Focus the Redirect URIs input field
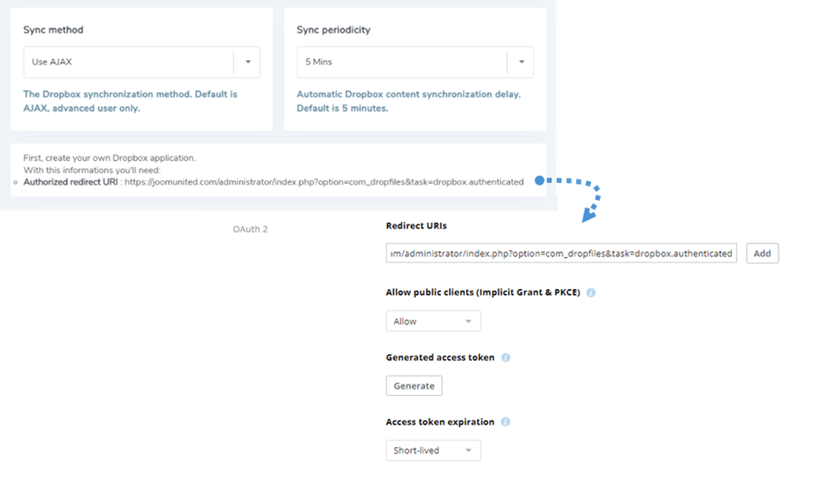This screenshot has height=480, width=813. coord(562,254)
